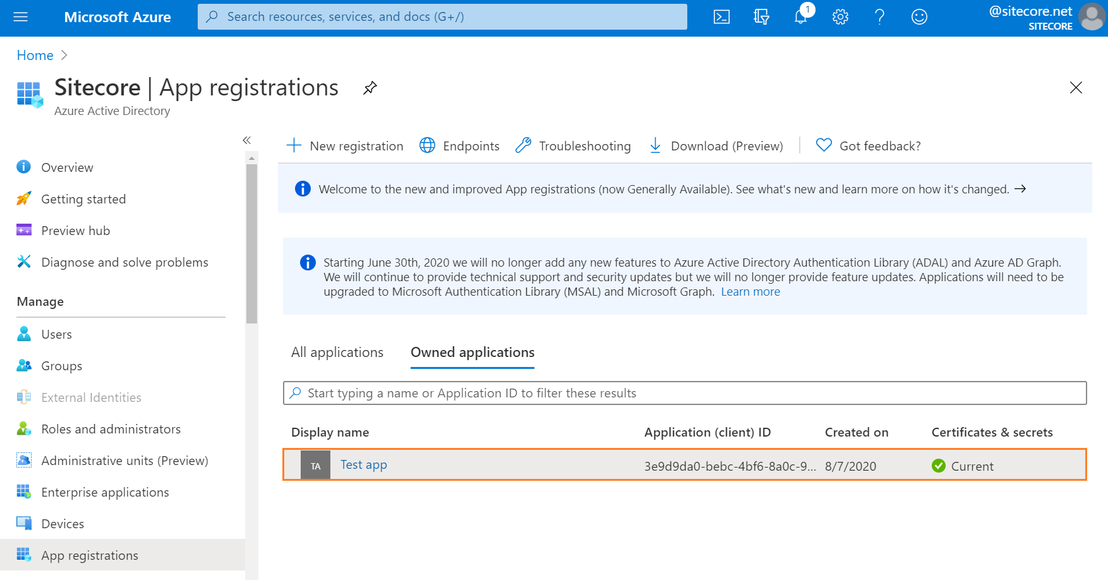Click the Administrative units icon
Viewport: 1108px width, 580px height.
pos(23,460)
